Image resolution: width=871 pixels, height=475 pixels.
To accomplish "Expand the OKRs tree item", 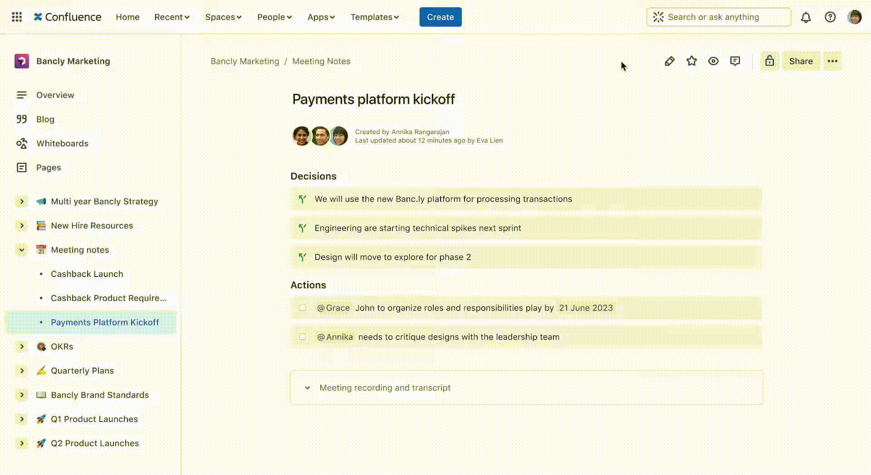I will pos(22,347).
